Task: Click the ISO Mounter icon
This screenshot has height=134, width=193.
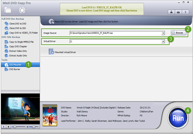Action: click(x=6, y=65)
